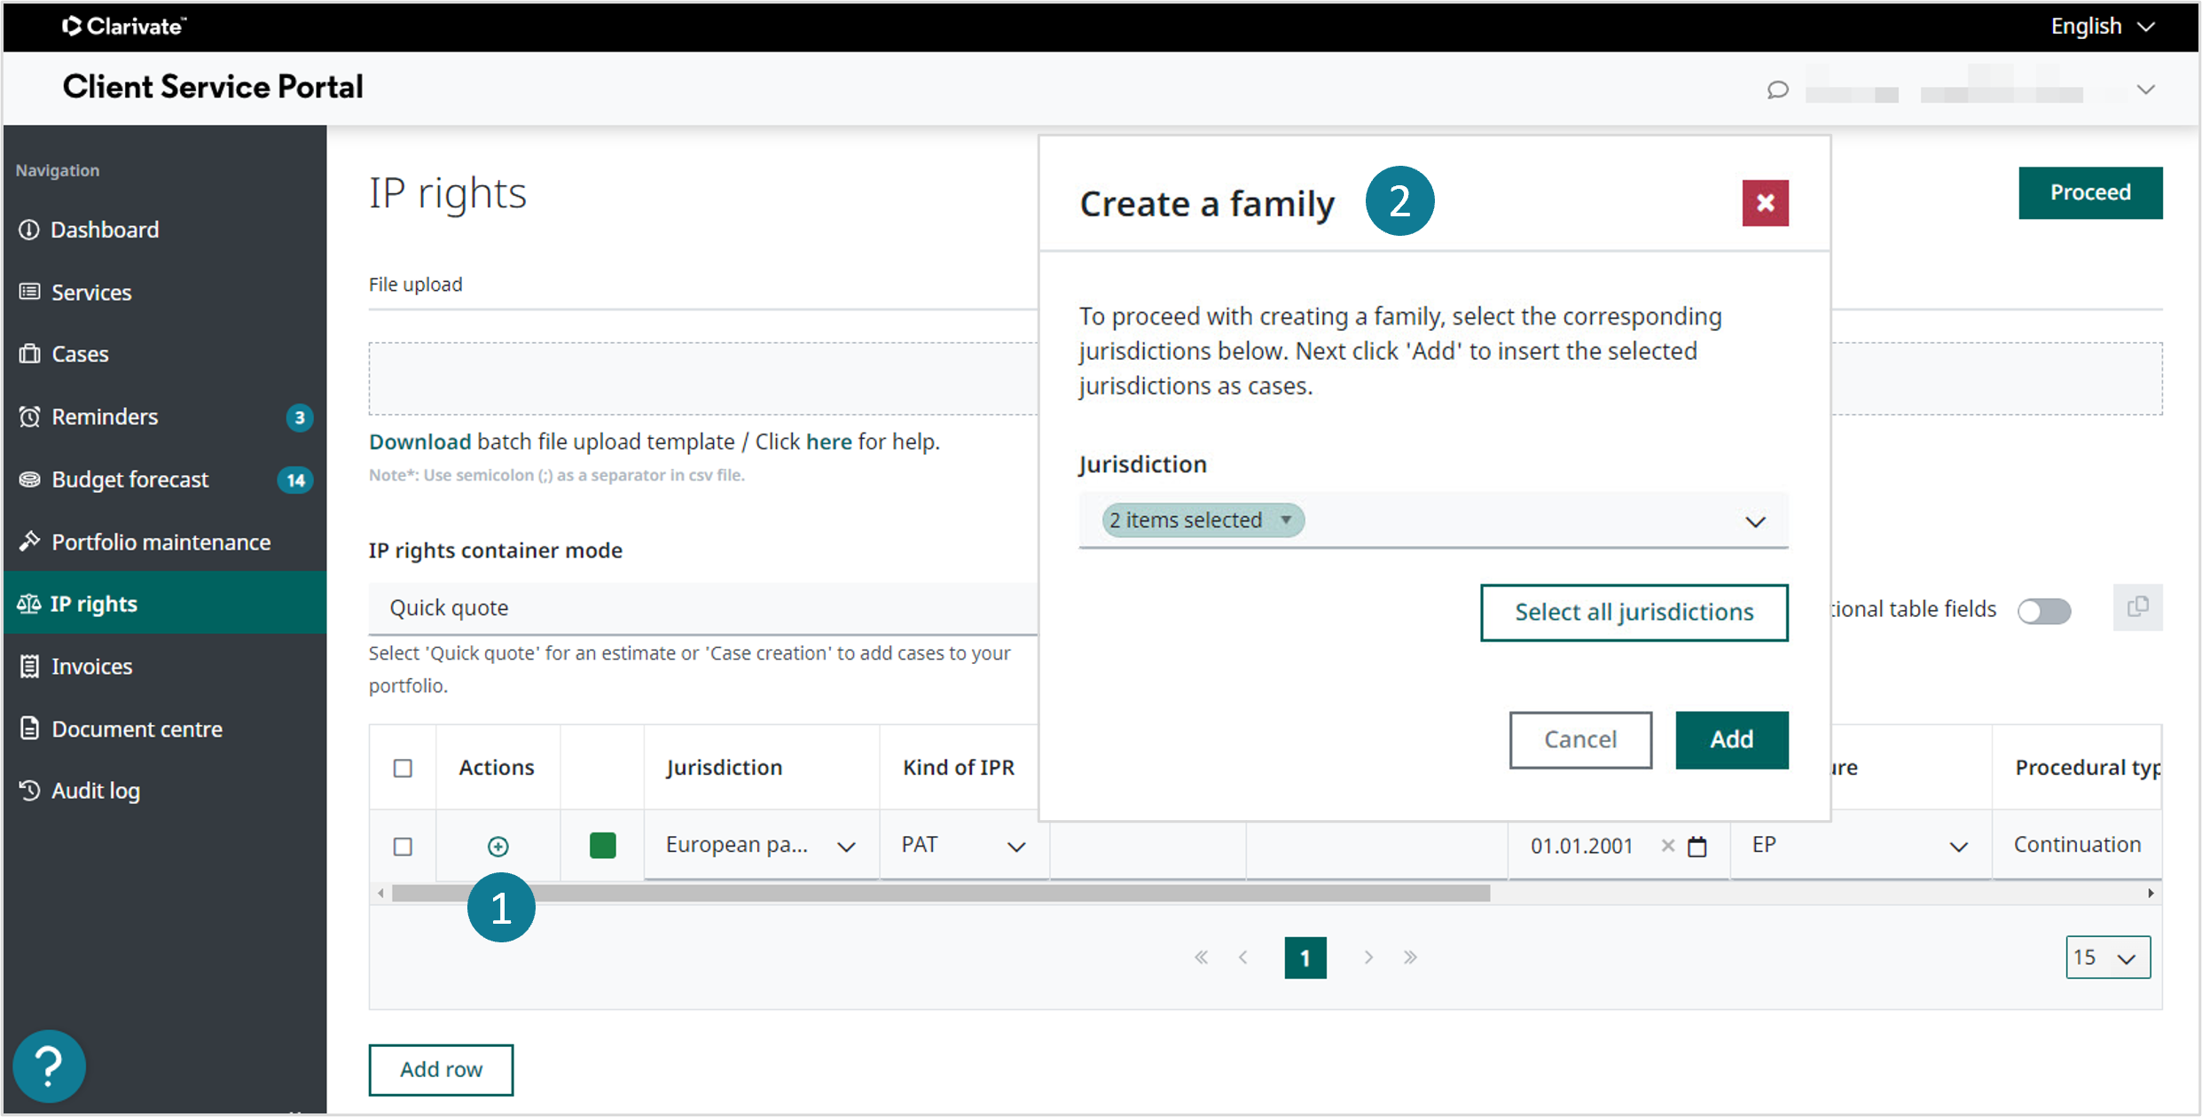Click the Services sidebar icon
This screenshot has height=1117, width=2202.
coord(29,292)
